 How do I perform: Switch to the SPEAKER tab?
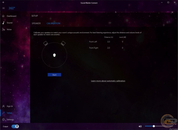click(x=36, y=23)
